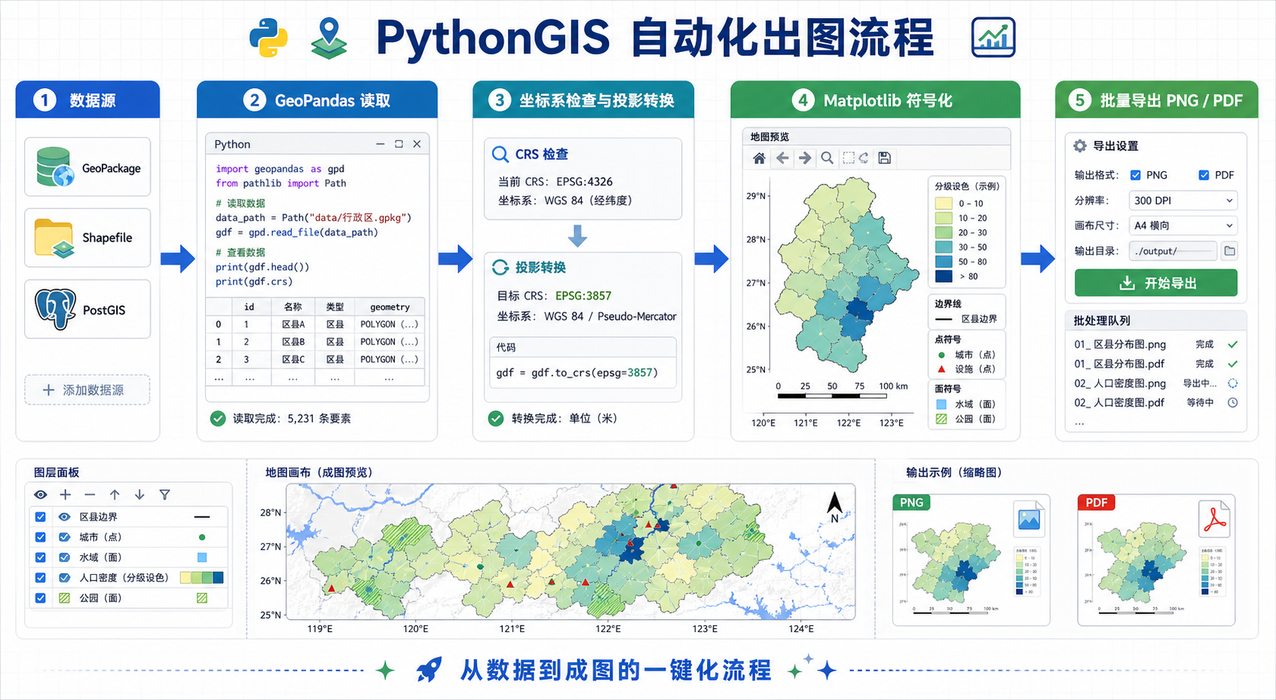Select the 坐标系检查与投影转换 step header
This screenshot has height=700, width=1276.
tap(583, 99)
